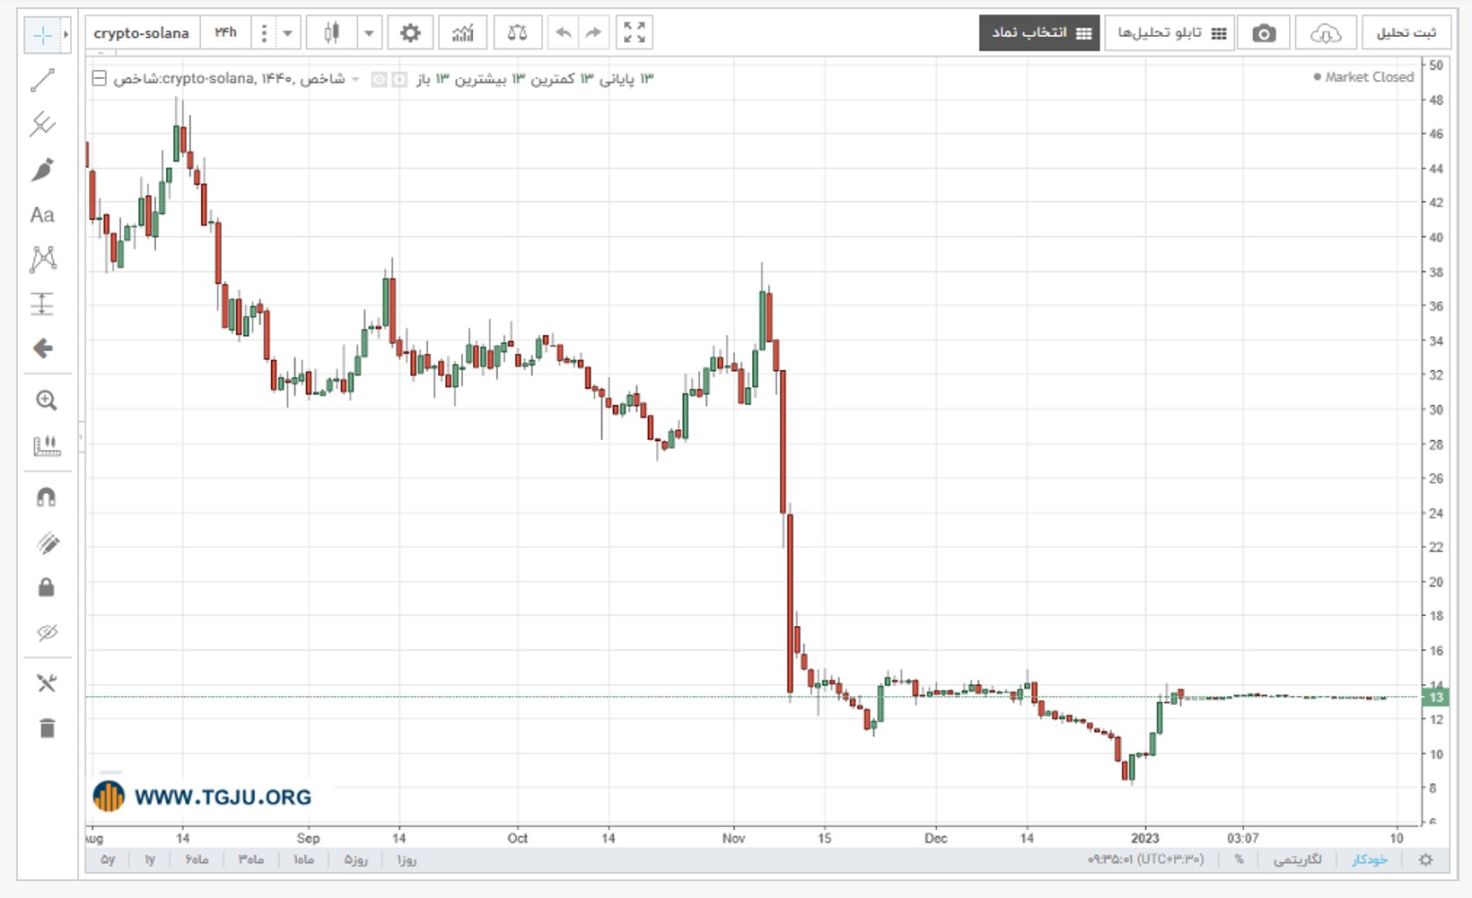This screenshot has height=898, width=1472.
Task: Toggle logarithmic scale لگاریتمی
Action: click(1297, 859)
